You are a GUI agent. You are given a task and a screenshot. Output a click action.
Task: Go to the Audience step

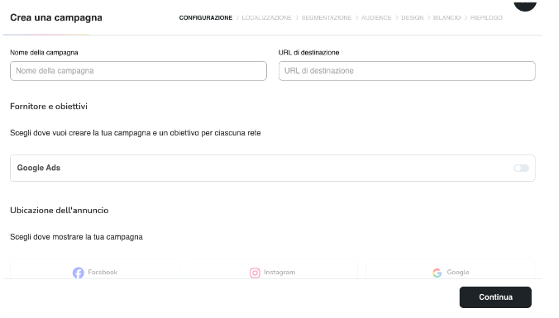376,18
